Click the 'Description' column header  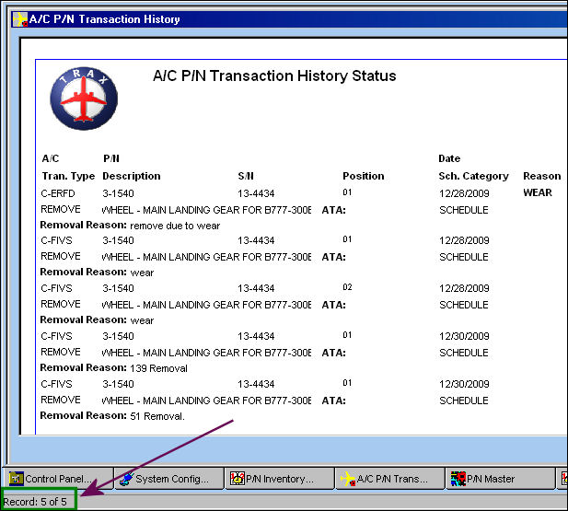click(132, 176)
